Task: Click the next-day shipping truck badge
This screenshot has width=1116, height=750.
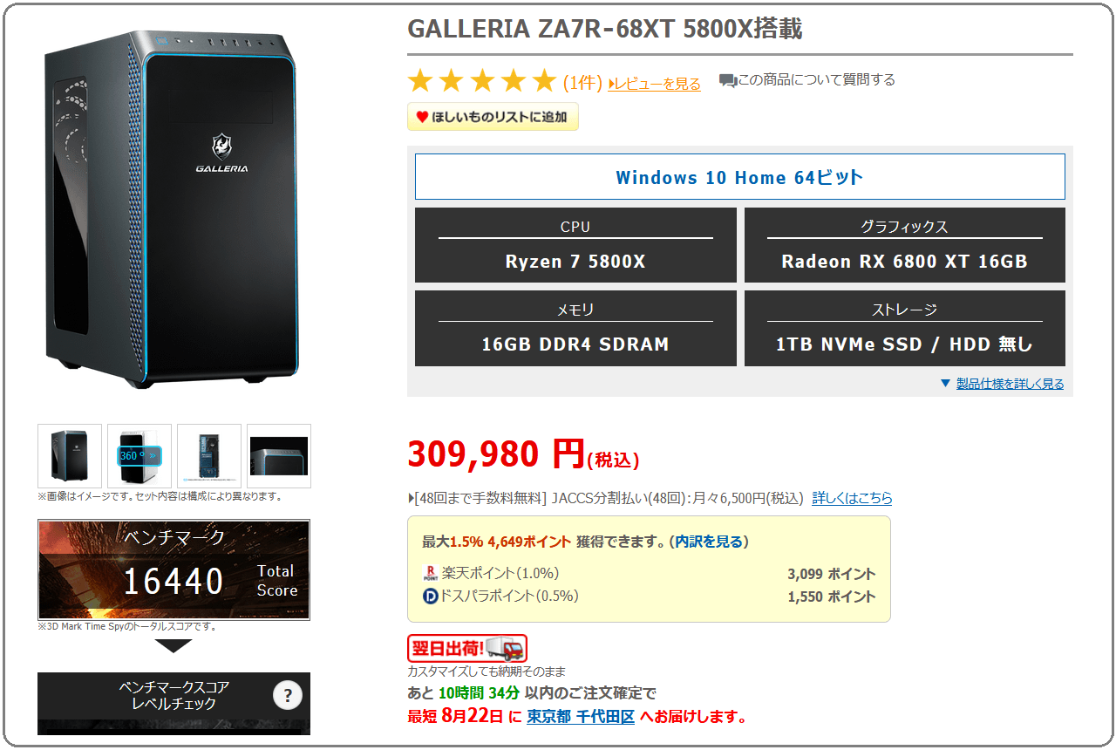Action: [467, 648]
